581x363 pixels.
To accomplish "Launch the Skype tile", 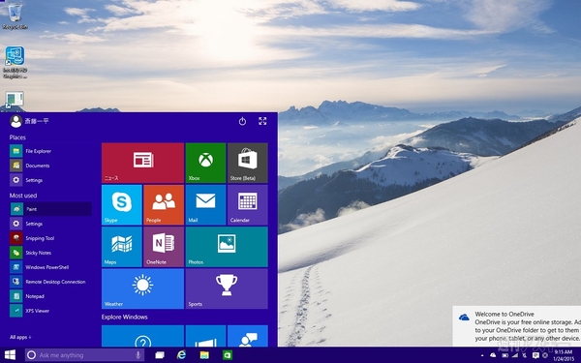I will pos(122,205).
